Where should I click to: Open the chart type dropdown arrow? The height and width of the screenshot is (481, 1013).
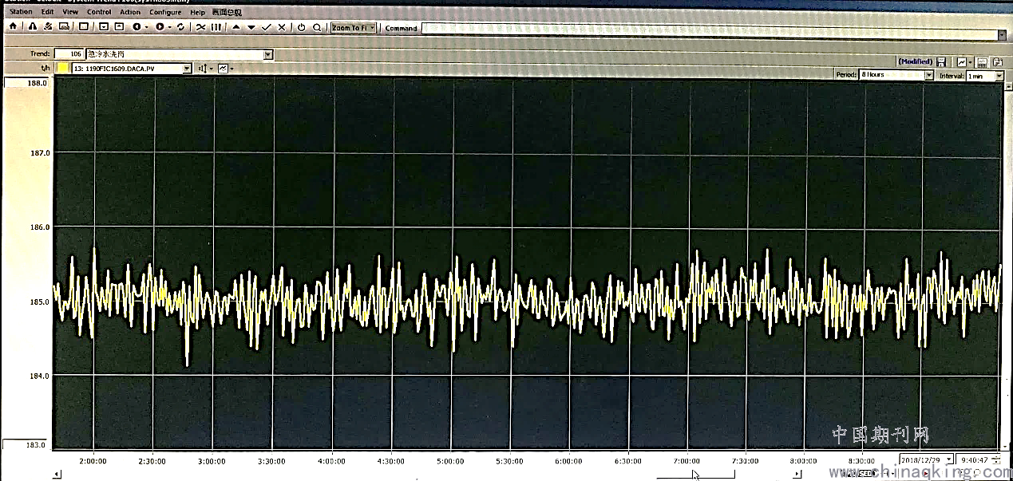point(970,62)
